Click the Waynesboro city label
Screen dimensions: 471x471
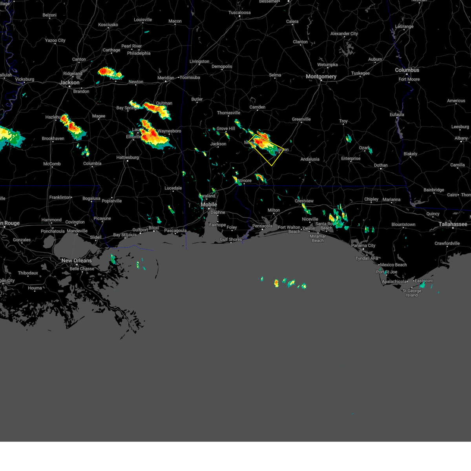click(169, 131)
